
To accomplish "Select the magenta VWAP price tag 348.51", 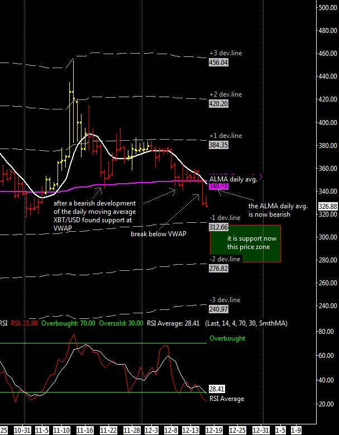I will [x=218, y=186].
